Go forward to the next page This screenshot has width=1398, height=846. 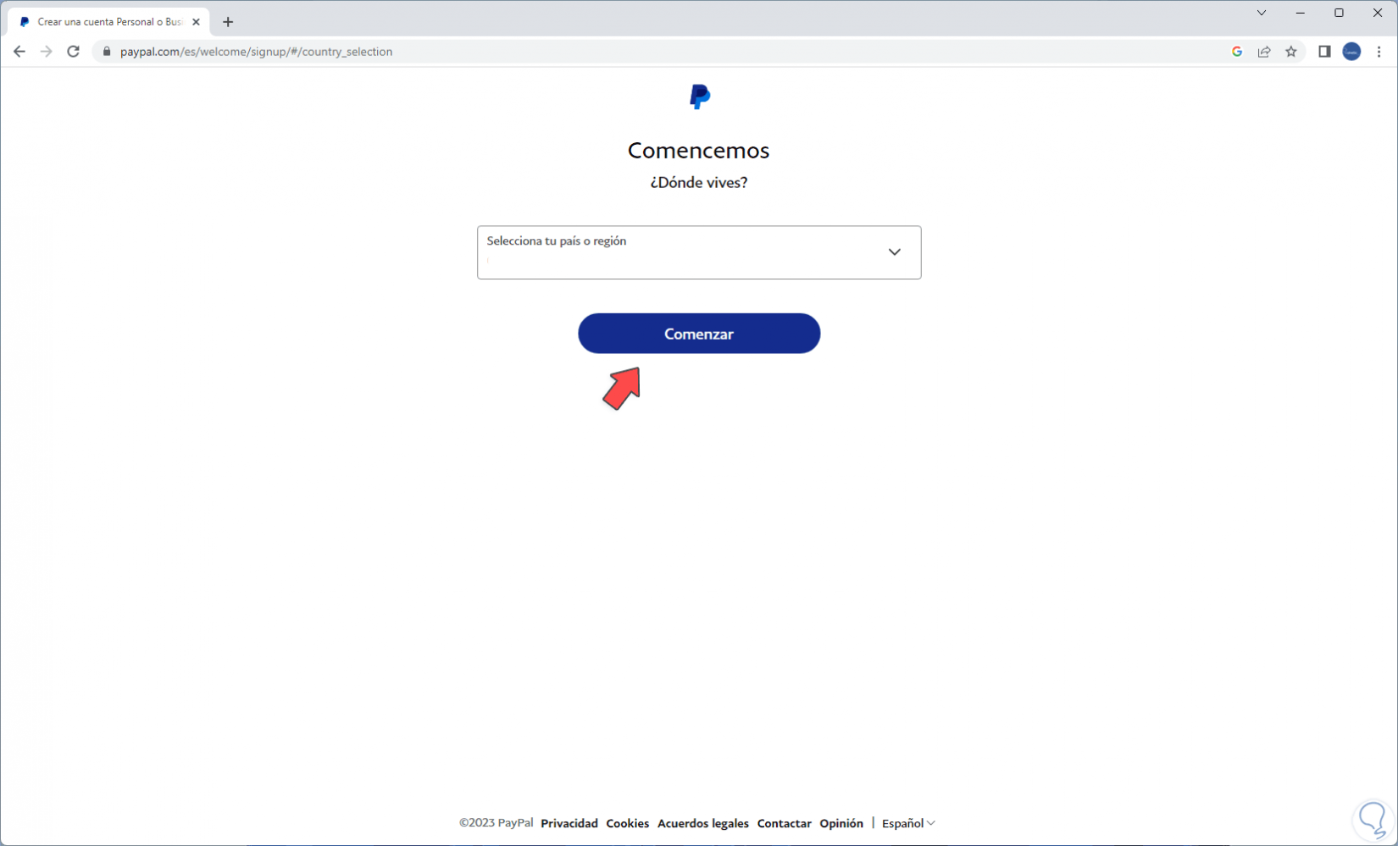tap(47, 52)
